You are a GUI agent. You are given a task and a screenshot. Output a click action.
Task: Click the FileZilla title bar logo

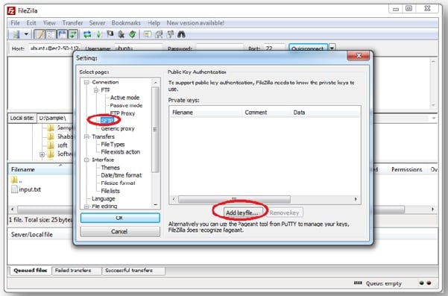click(11, 11)
